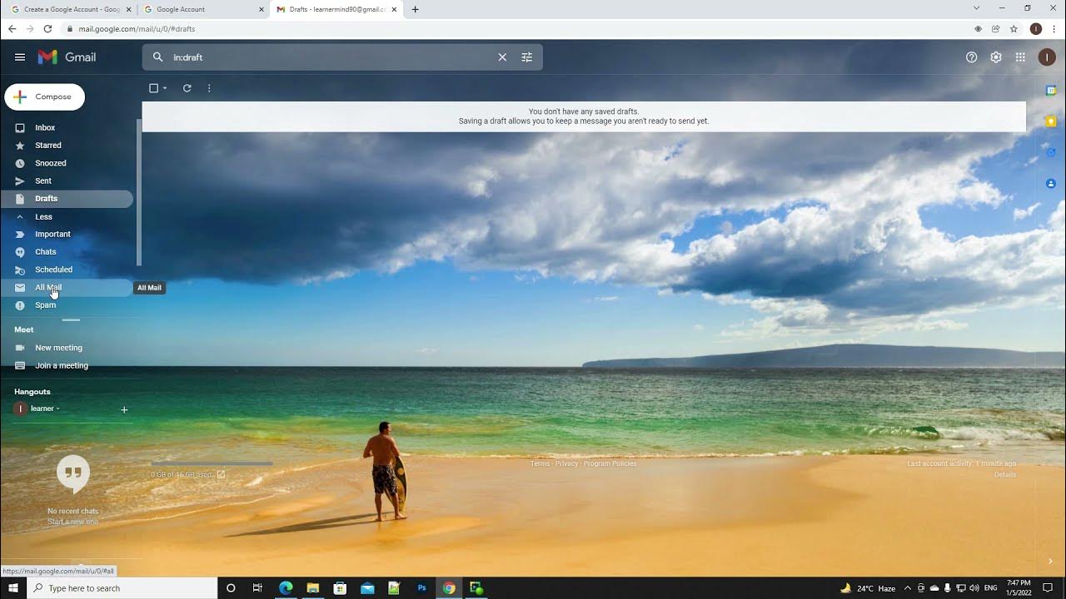Open Photoshop from the taskbar
This screenshot has height=599, width=1066.
[421, 588]
